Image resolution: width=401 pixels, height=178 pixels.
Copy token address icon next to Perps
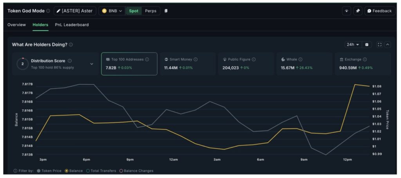point(166,11)
